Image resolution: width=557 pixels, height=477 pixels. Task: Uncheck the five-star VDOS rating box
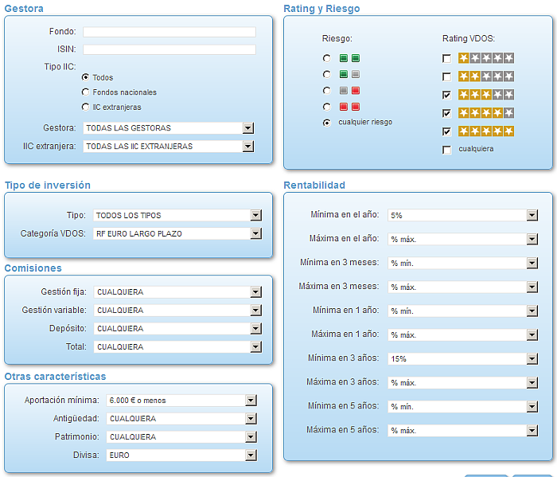(447, 131)
